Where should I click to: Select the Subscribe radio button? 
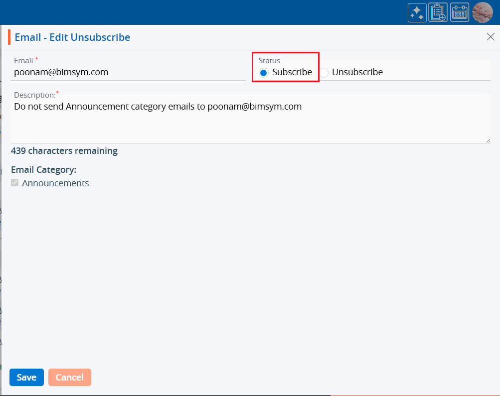coord(264,73)
